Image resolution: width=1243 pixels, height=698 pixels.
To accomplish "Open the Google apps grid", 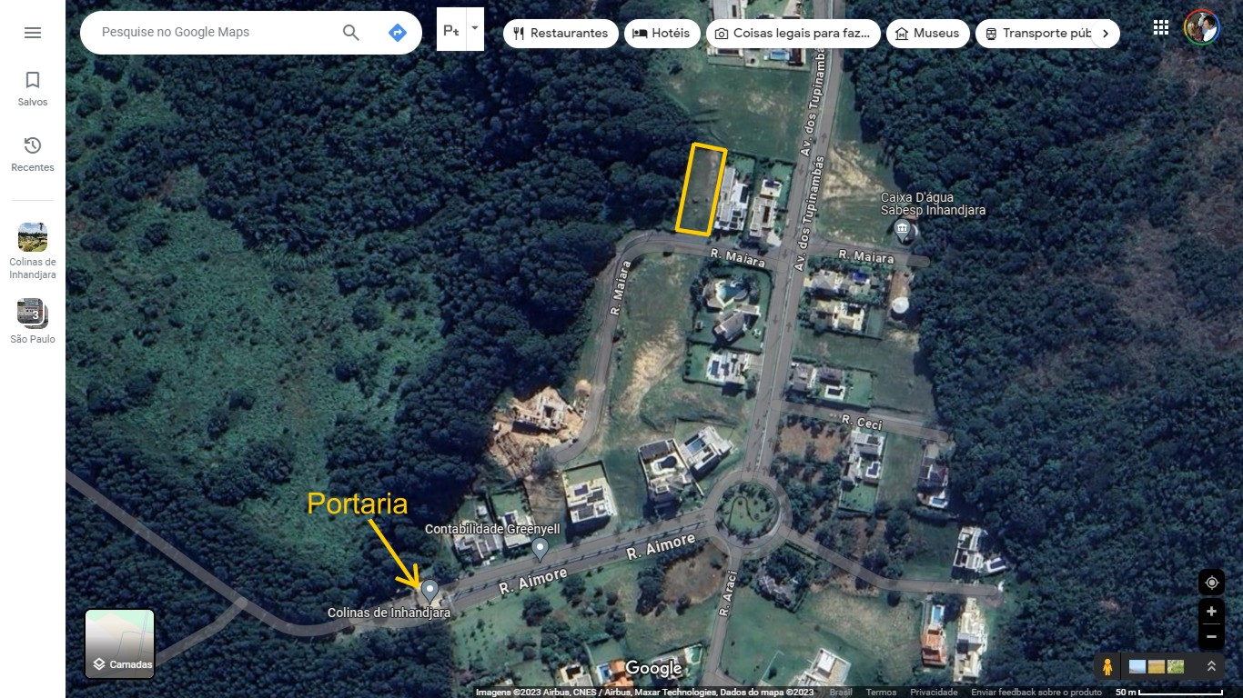I will 1161,27.
